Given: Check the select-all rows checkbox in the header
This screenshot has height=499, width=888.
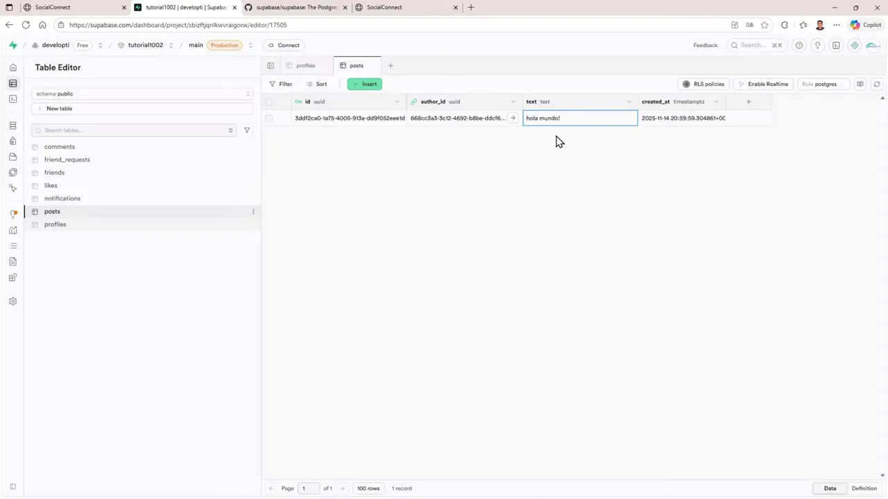Looking at the screenshot, I should (x=269, y=101).
